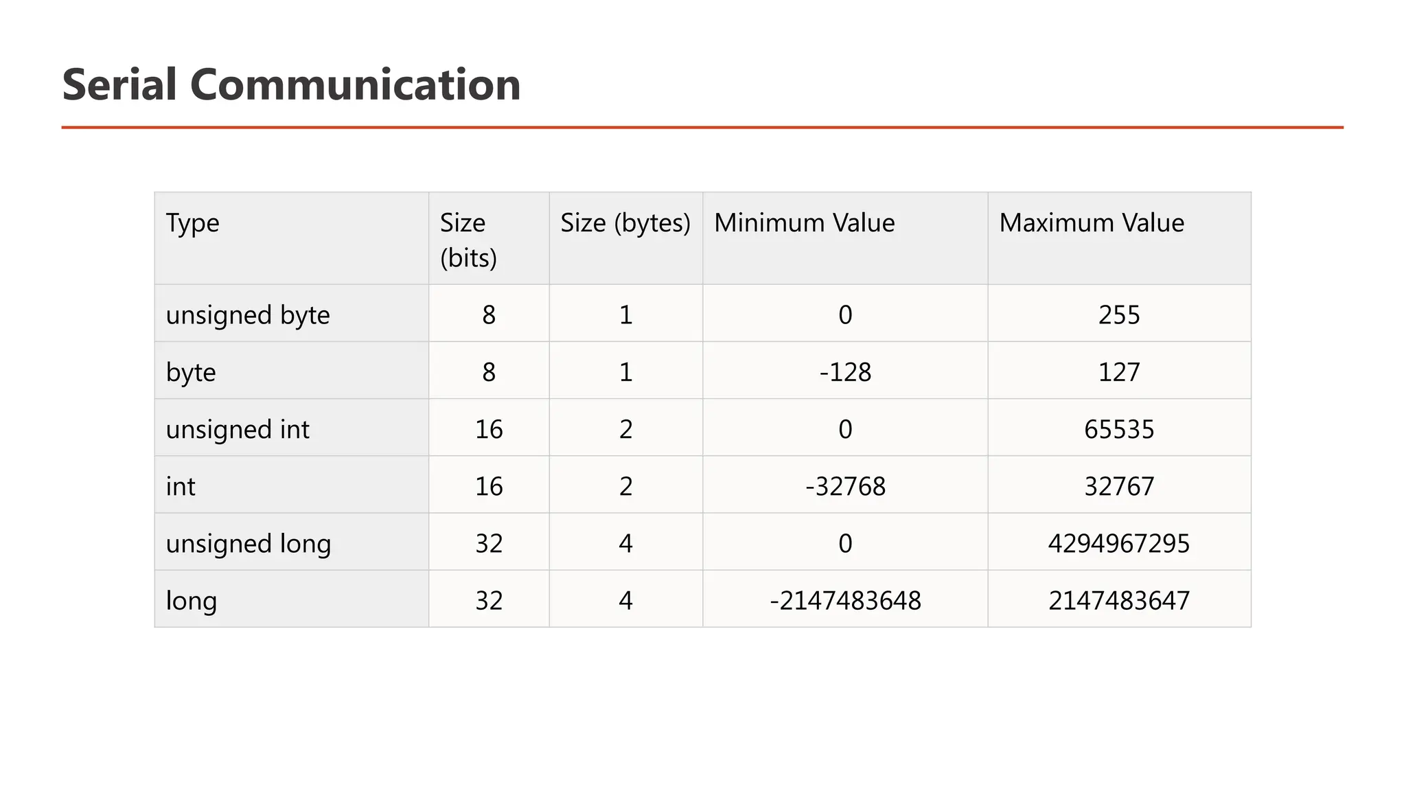The height and width of the screenshot is (791, 1406).
Task: Click the Maximum Value column header
Action: point(1119,238)
